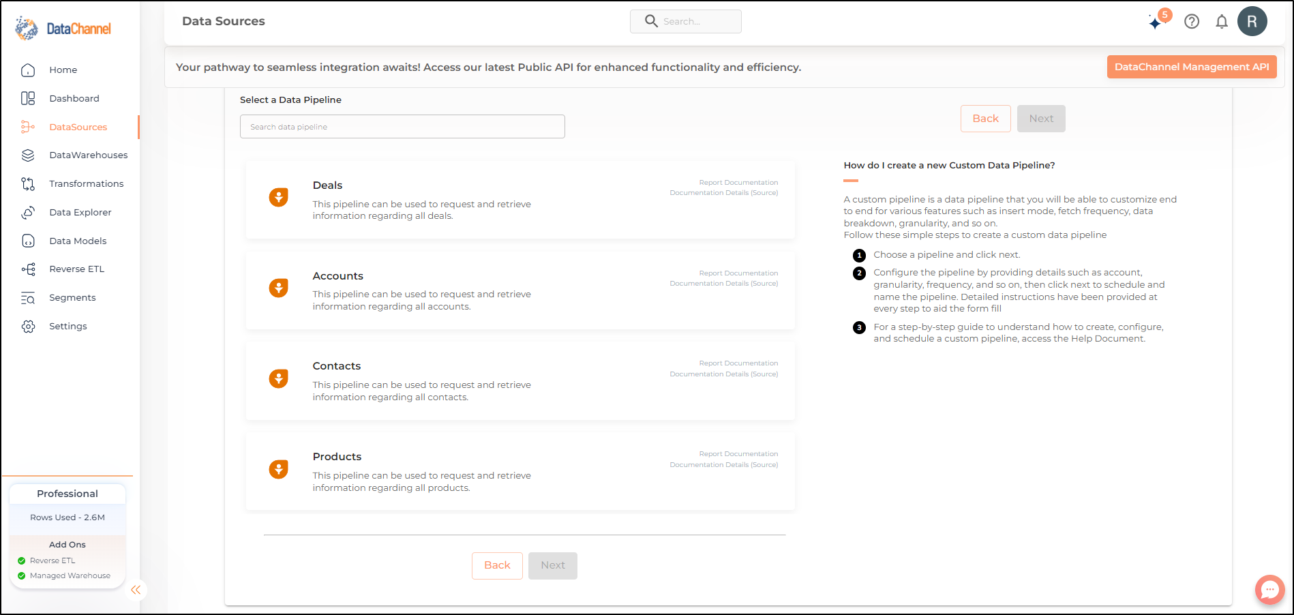The width and height of the screenshot is (1294, 615).
Task: Click the Deals pipeline icon
Action: [278, 198]
